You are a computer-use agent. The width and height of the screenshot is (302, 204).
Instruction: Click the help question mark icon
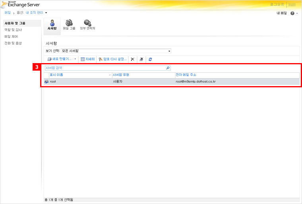click(x=292, y=13)
